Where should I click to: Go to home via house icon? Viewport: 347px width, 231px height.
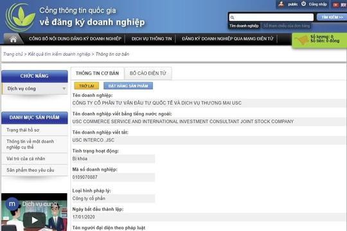(13, 39)
